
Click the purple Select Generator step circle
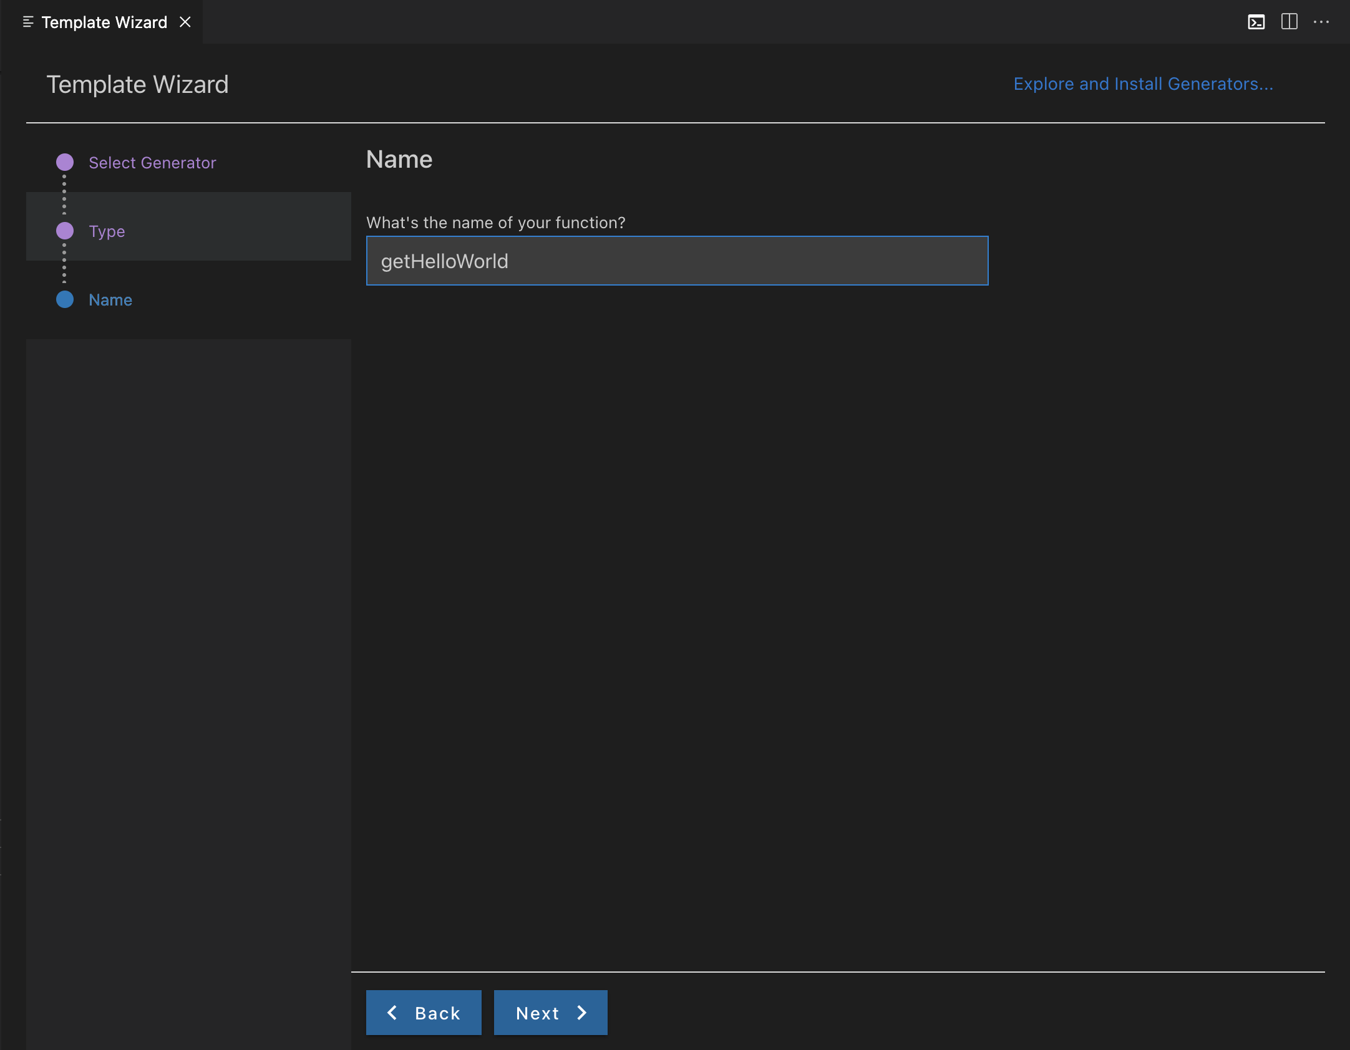click(x=65, y=162)
